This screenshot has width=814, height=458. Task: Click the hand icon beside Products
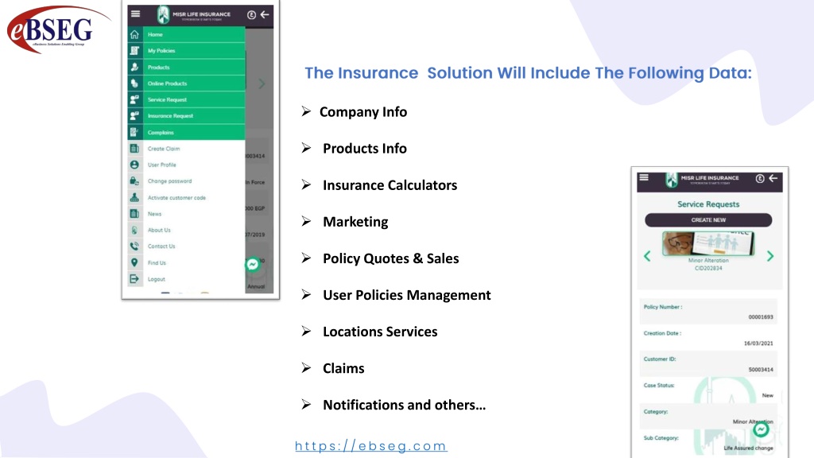tap(134, 67)
